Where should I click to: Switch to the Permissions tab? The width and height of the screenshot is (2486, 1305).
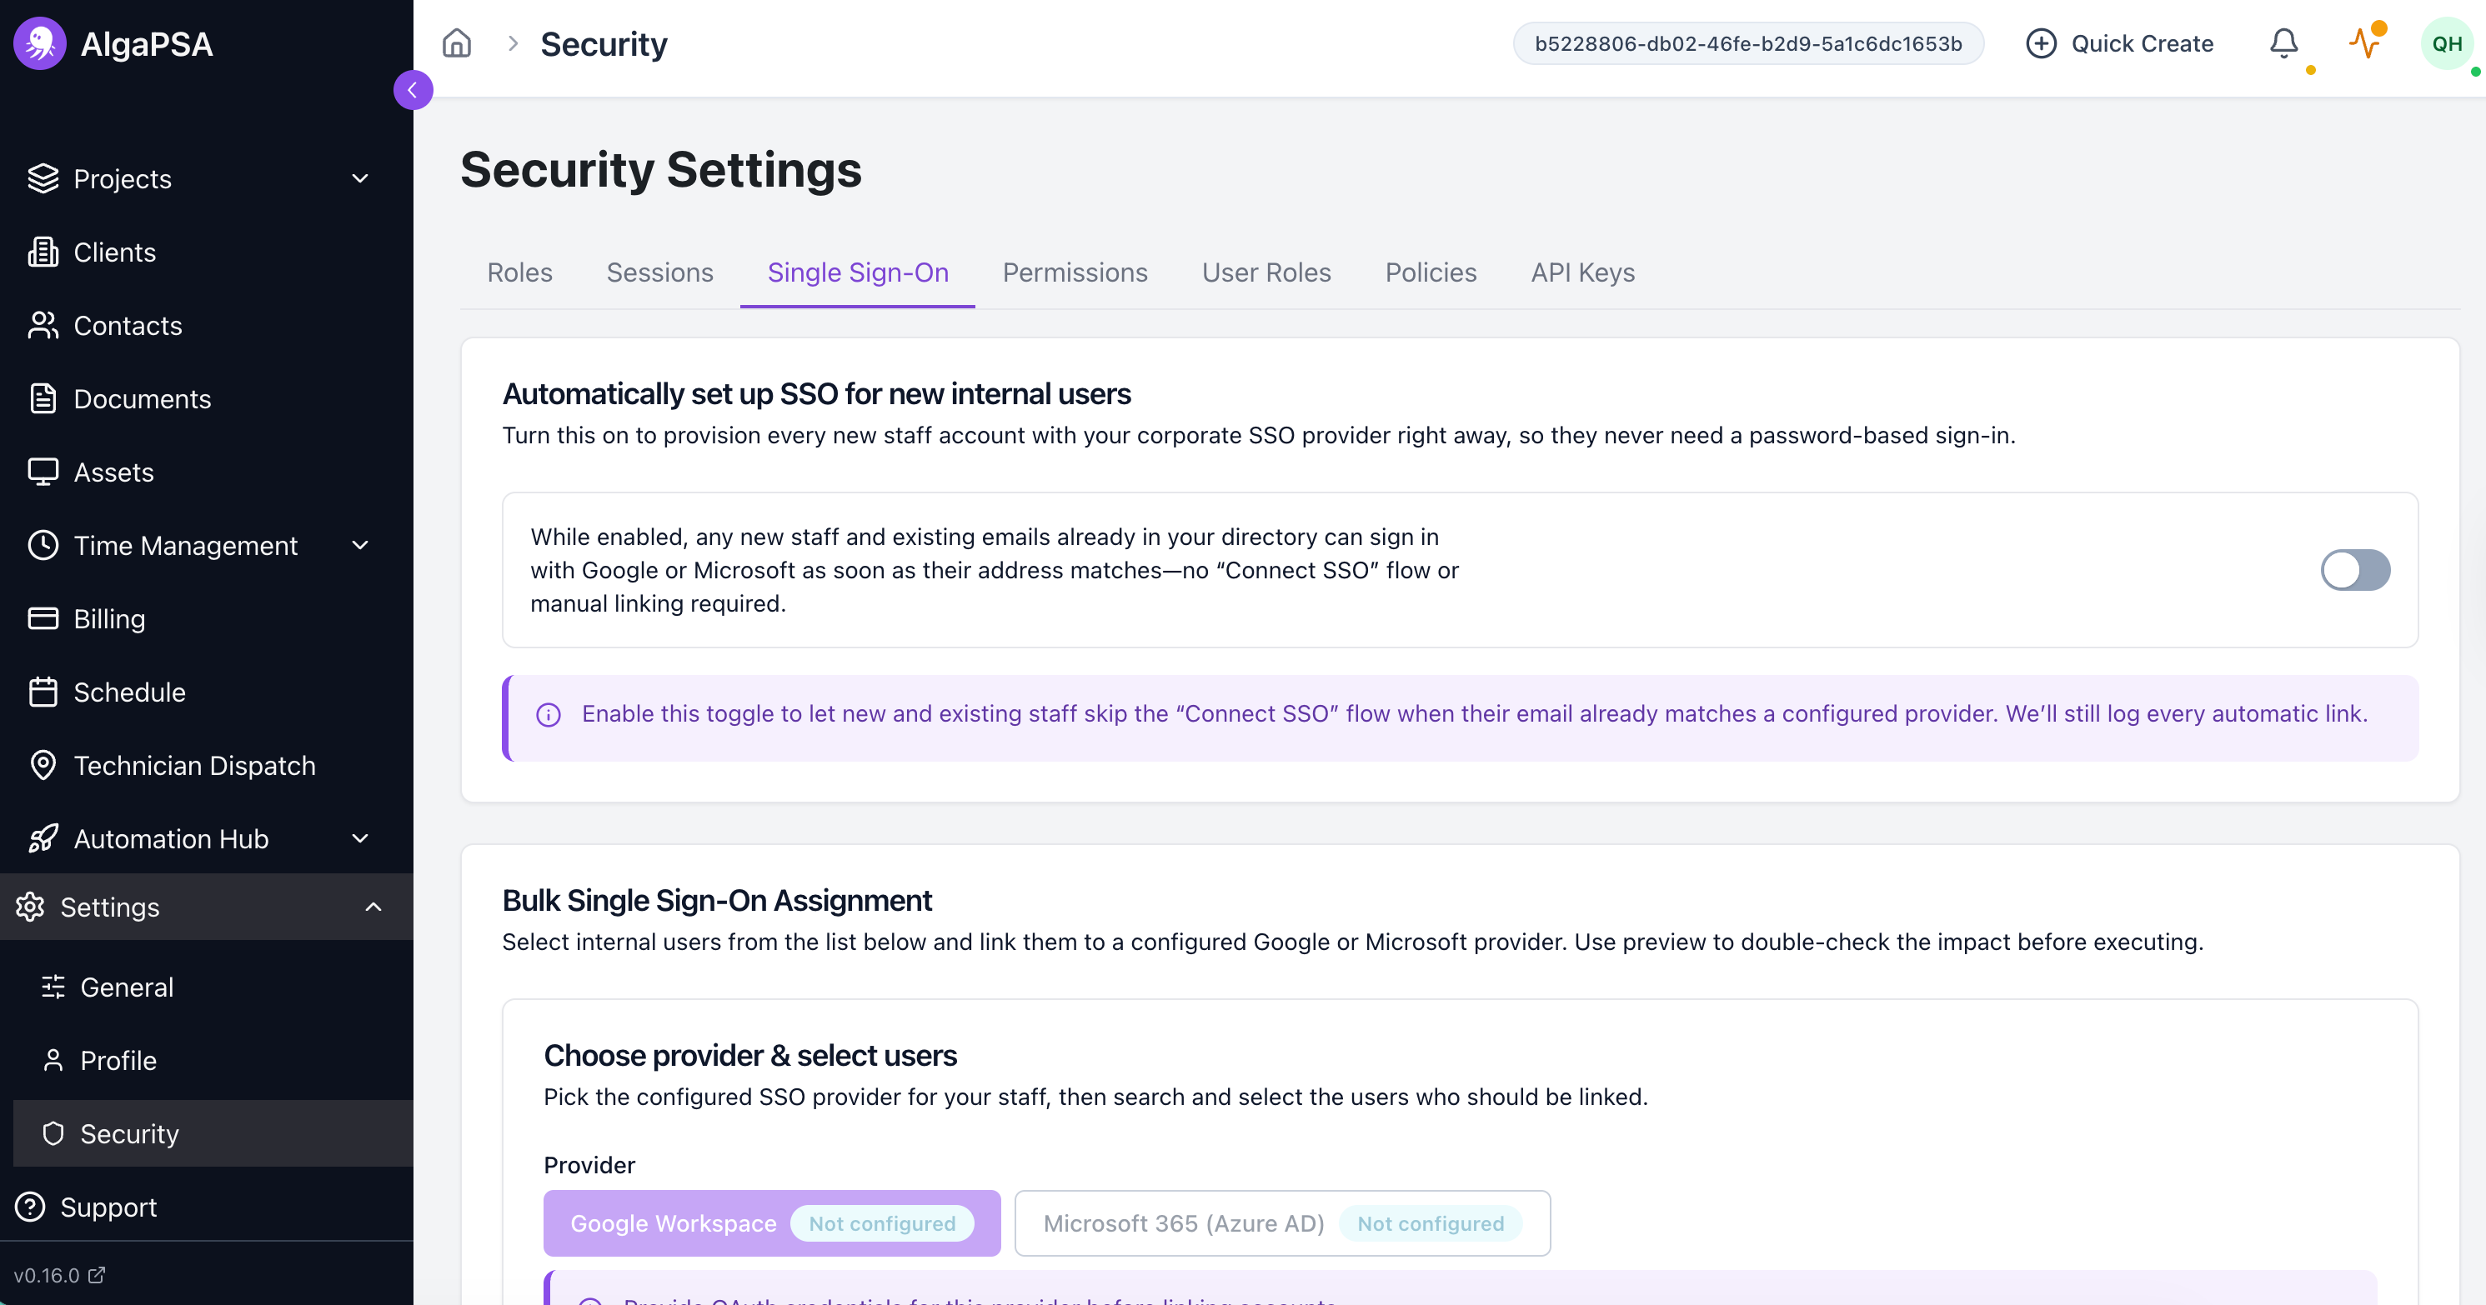pos(1074,273)
